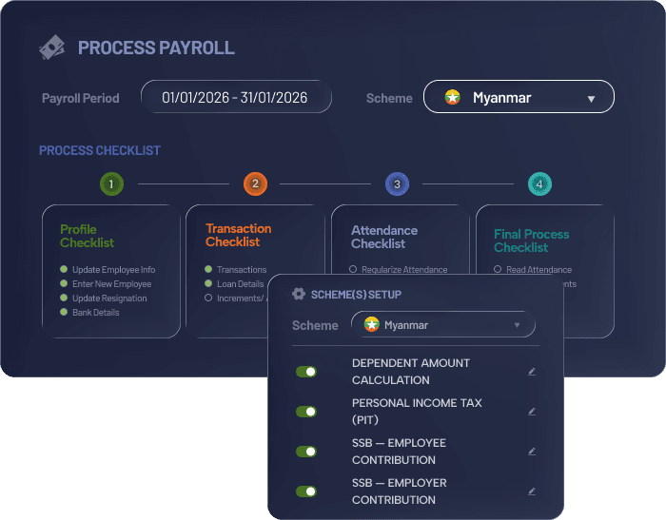Open Transaction Checklist card title
This screenshot has width=666, height=520.
pos(238,235)
